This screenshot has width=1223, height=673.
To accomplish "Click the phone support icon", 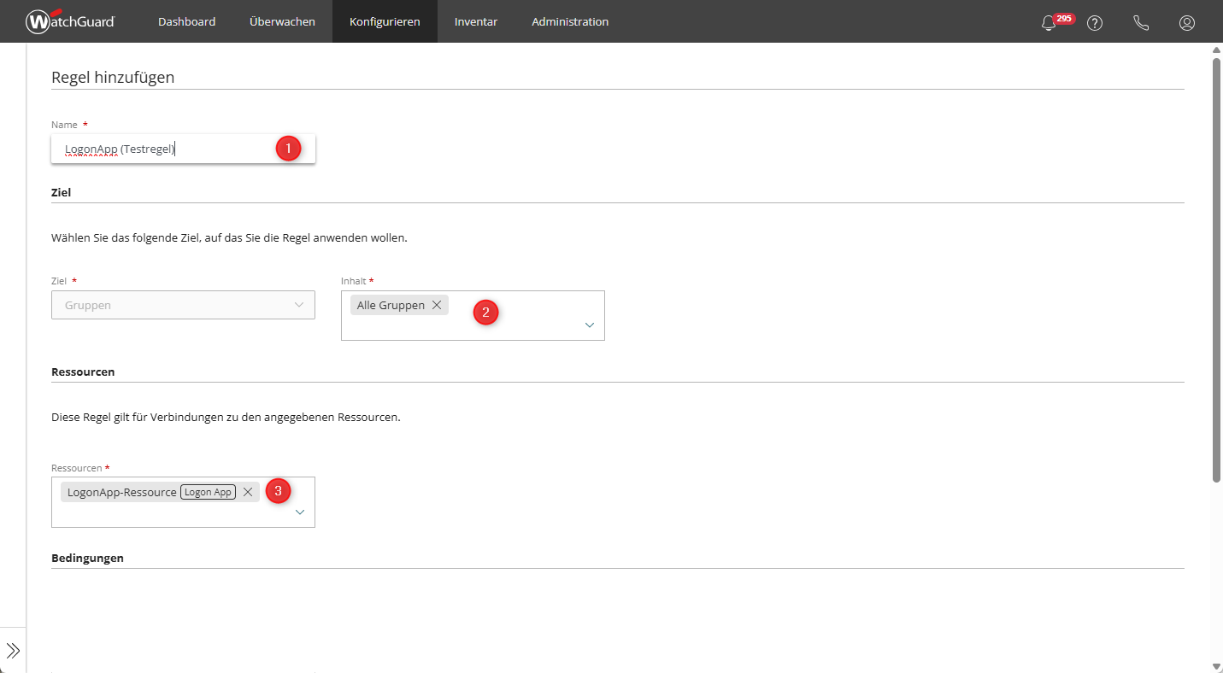I will tap(1141, 23).
